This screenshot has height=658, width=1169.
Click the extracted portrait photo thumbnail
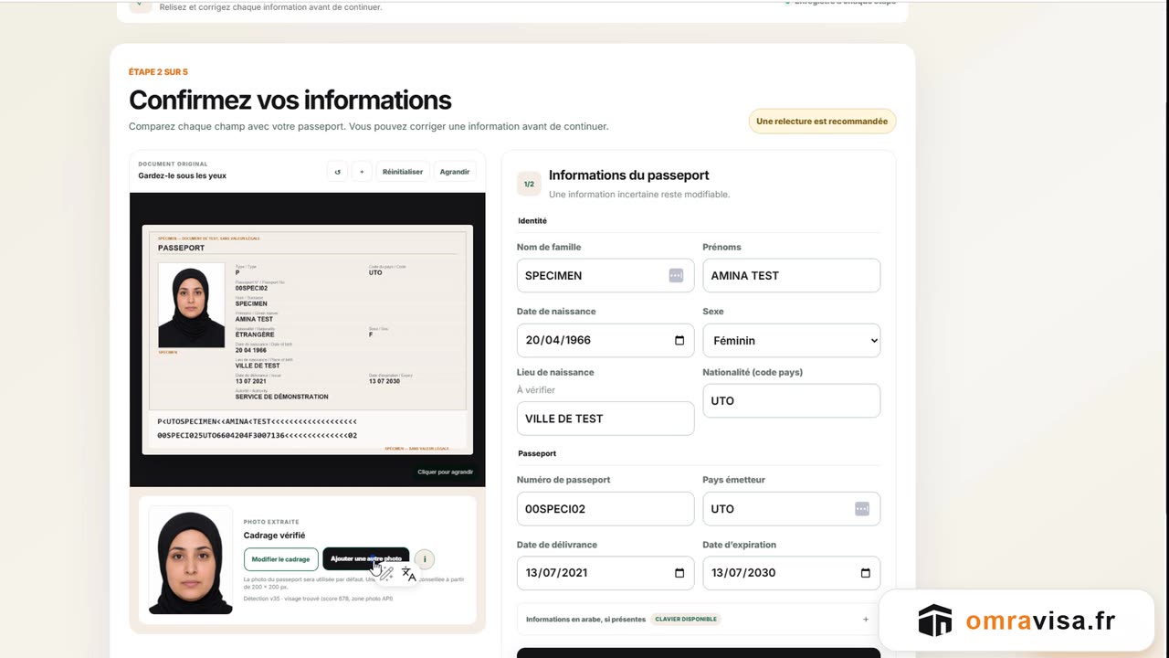click(191, 560)
